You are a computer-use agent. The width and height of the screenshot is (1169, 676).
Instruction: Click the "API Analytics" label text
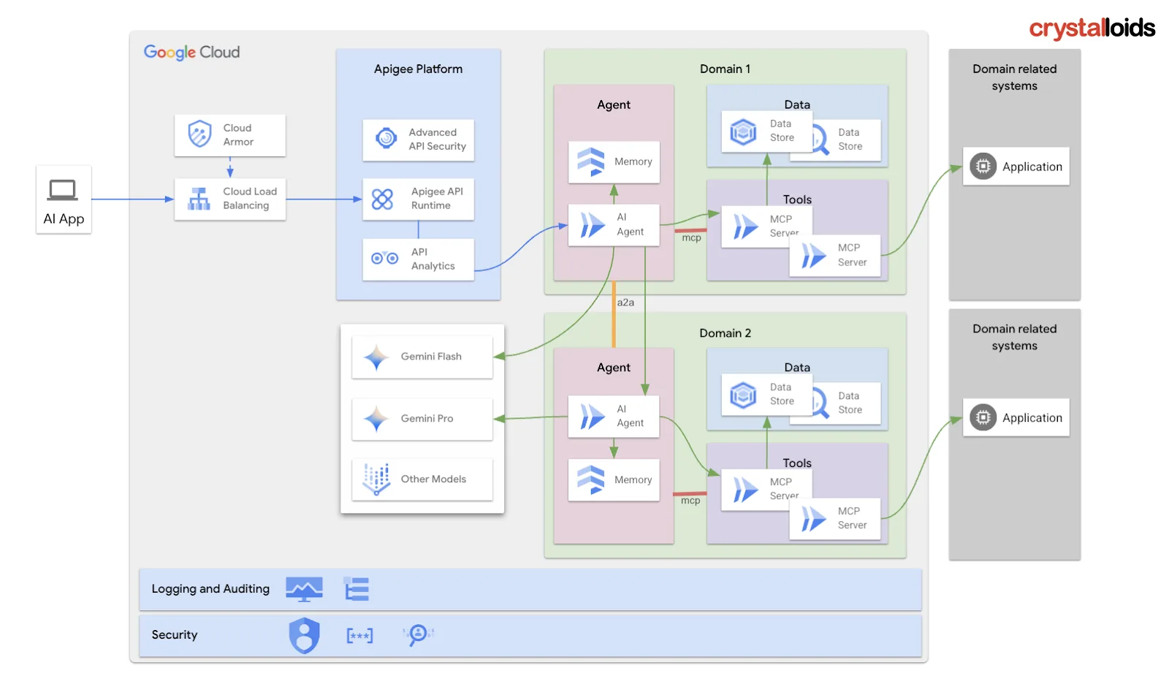[x=433, y=259]
